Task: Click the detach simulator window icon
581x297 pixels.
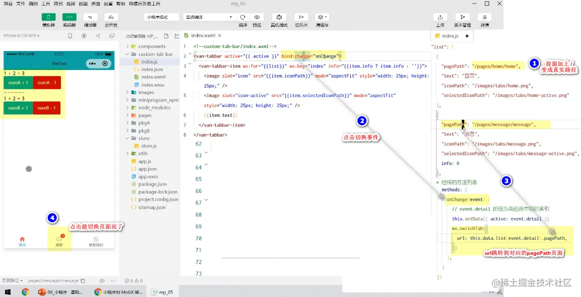Action: [112, 35]
